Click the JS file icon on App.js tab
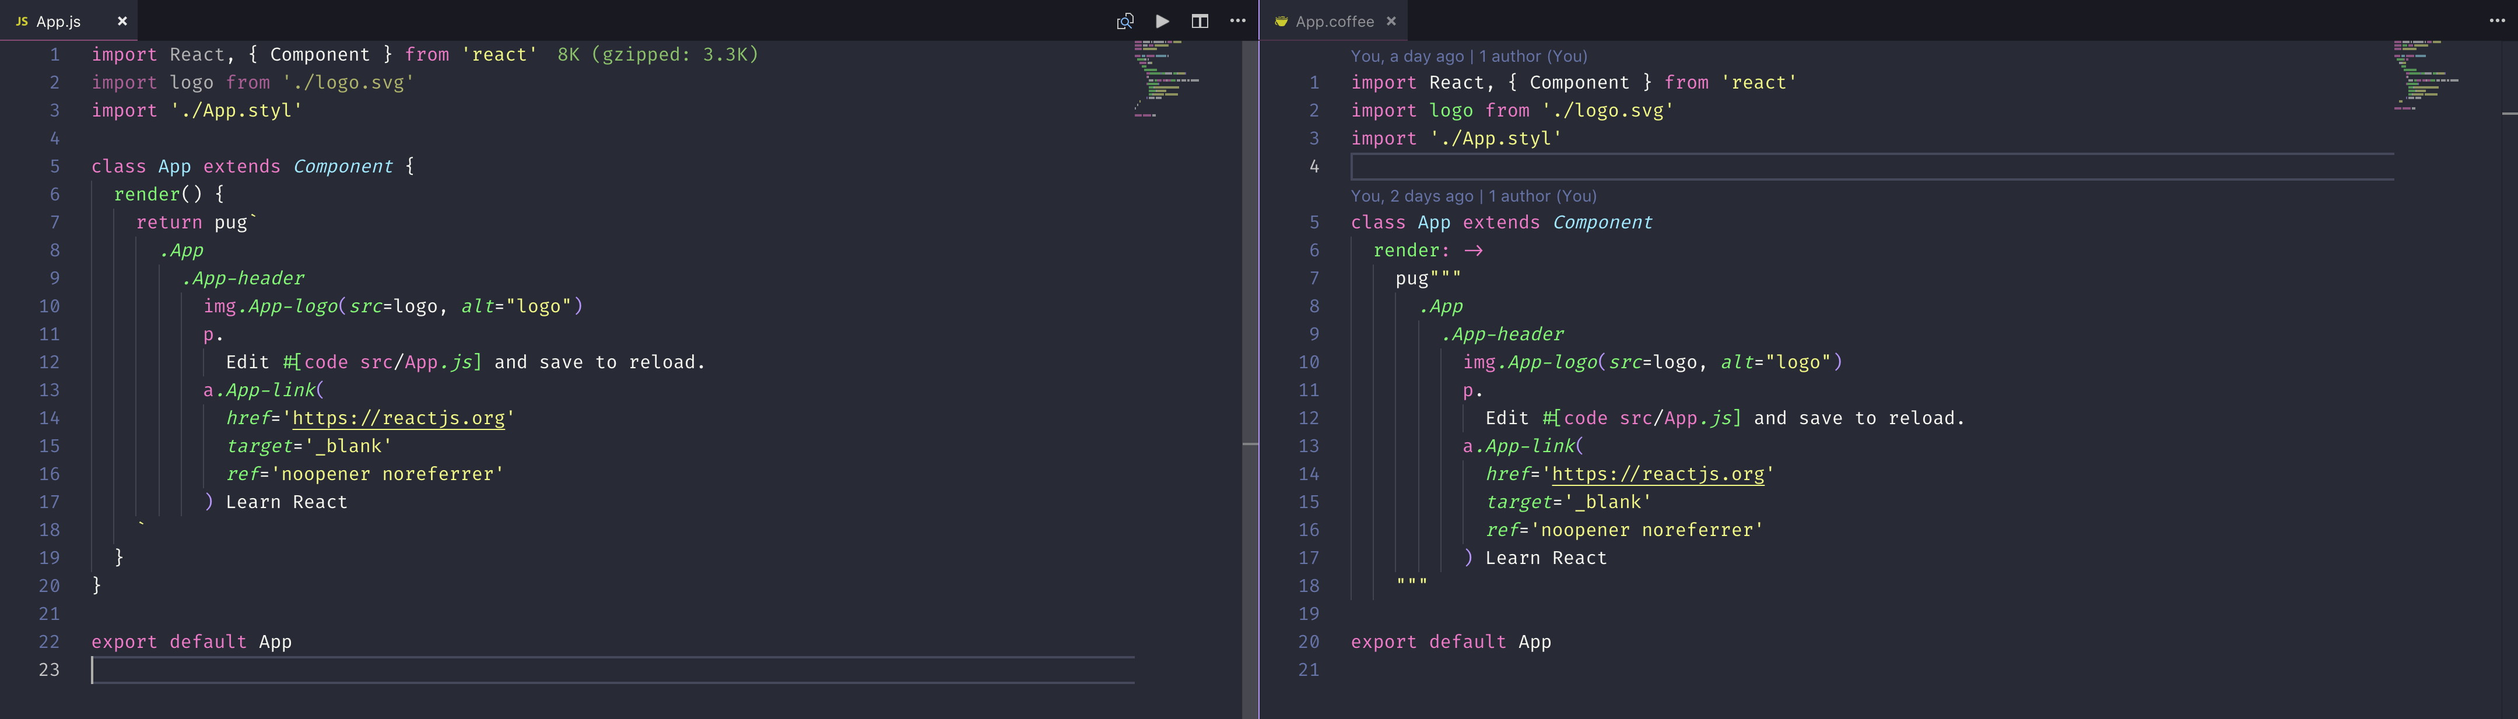Image resolution: width=2518 pixels, height=719 pixels. click(x=22, y=20)
